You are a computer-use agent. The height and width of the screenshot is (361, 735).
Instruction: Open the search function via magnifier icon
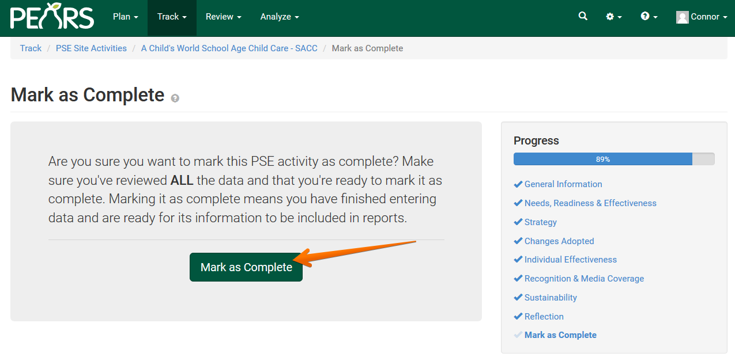coord(582,17)
